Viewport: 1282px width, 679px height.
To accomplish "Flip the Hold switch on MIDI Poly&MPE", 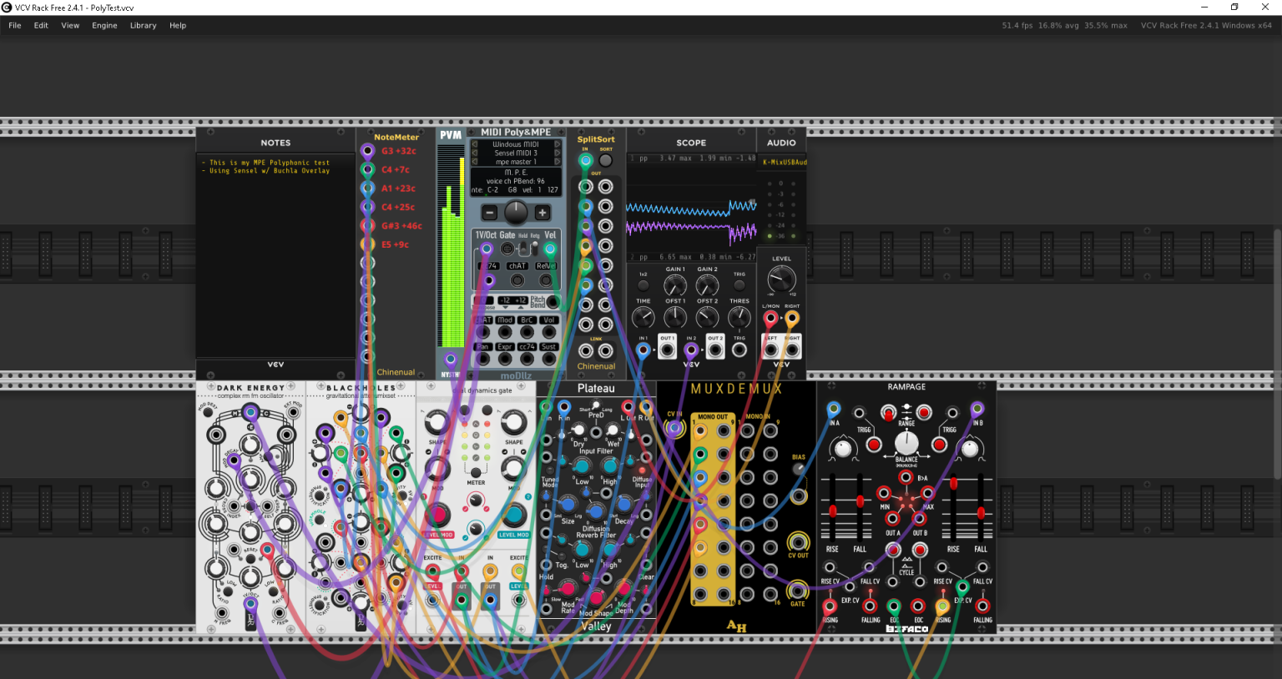I will 523,248.
